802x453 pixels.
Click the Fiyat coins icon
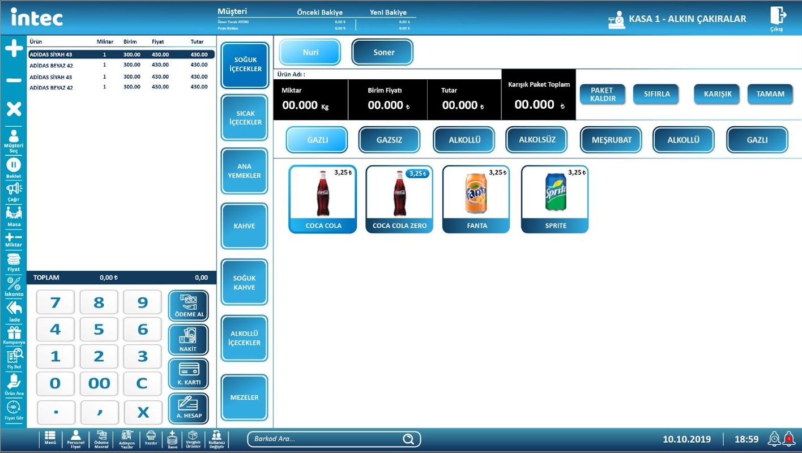[14, 262]
